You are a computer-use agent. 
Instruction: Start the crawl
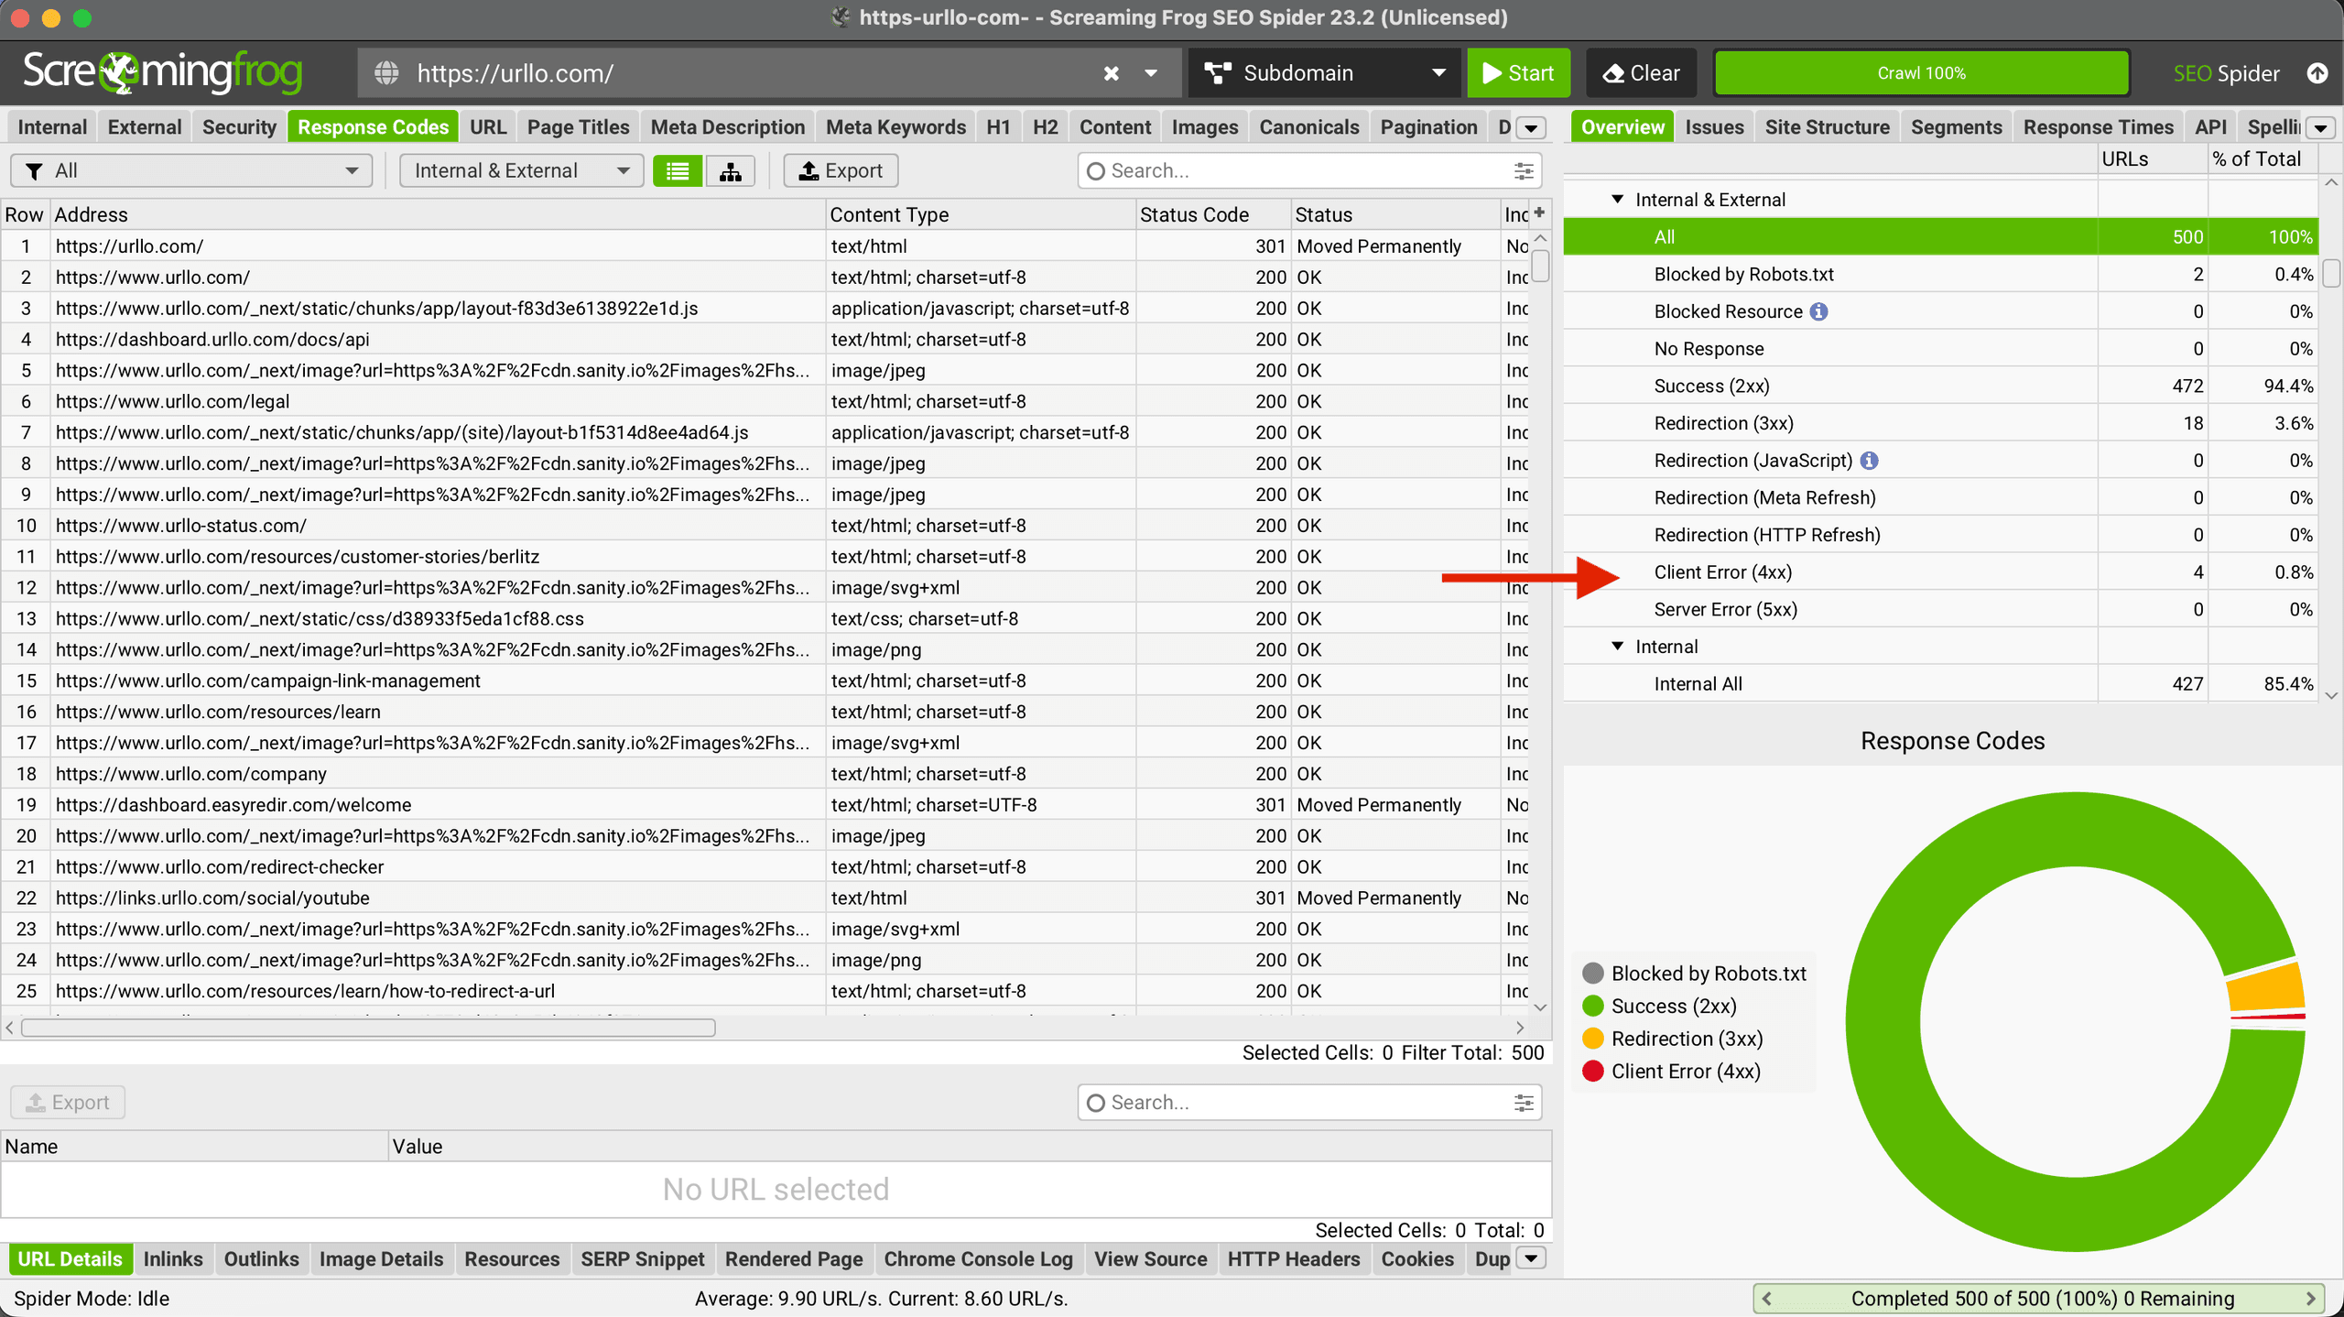[1518, 73]
